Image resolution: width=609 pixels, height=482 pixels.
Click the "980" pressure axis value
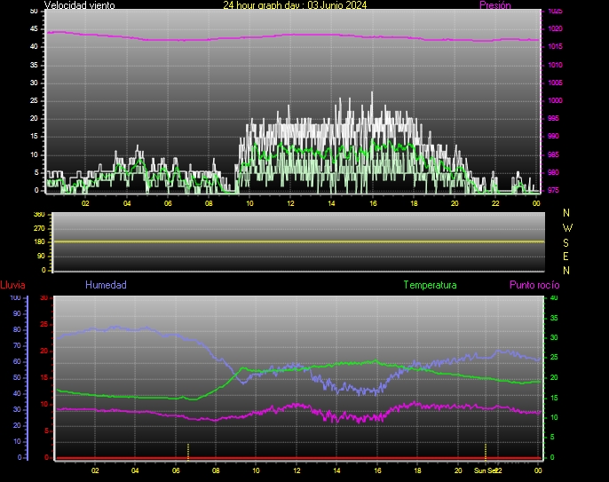[553, 172]
